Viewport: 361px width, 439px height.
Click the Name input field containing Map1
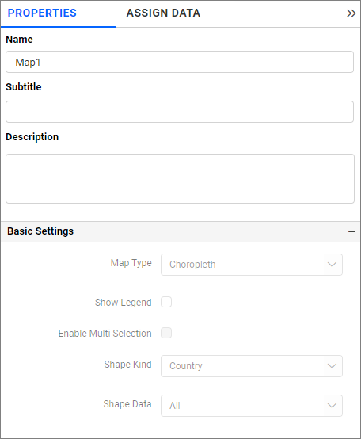180,62
